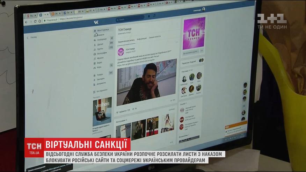Open the three-dots menu on the pinned post
This screenshot has height=172, width=306.
click(177, 42)
